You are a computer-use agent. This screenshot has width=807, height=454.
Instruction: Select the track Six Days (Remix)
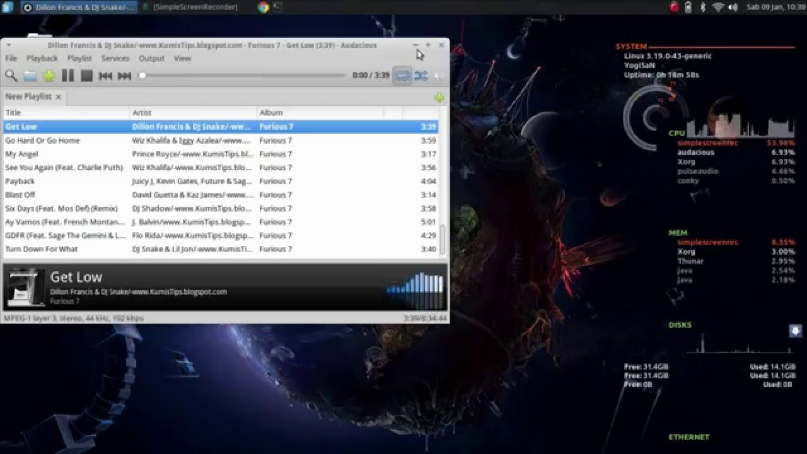[221, 208]
